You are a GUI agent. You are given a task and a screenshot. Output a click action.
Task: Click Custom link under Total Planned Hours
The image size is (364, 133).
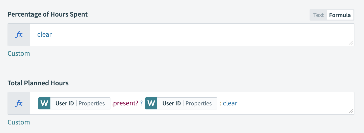(x=19, y=122)
